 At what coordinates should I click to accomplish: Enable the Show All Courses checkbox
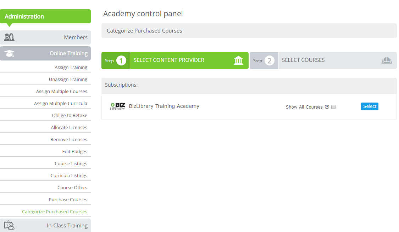point(333,107)
